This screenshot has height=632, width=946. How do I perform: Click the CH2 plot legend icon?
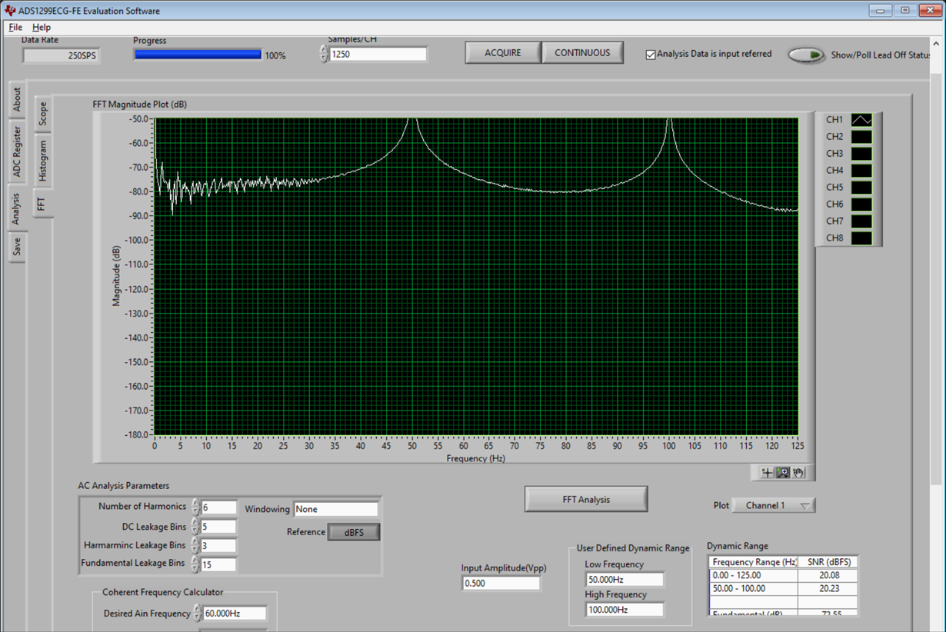861,137
